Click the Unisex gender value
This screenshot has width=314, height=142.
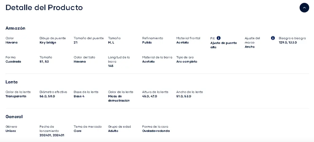11,131
